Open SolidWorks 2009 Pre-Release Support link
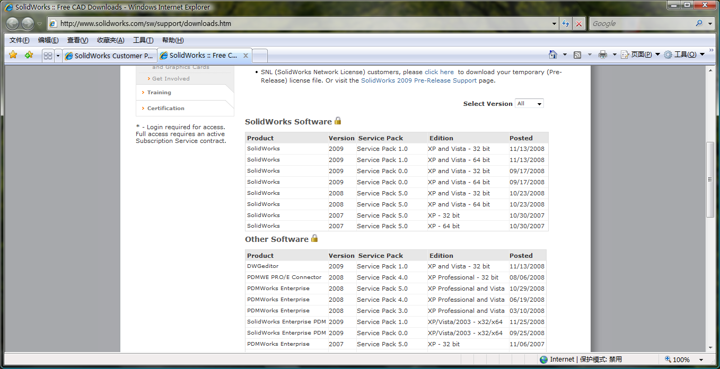 tap(419, 80)
